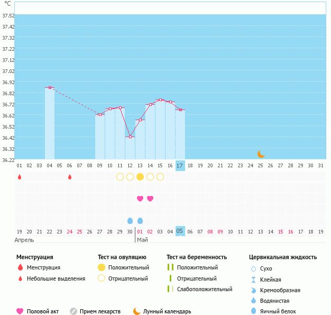Click the light discharge drop on day 06

pos(69,177)
